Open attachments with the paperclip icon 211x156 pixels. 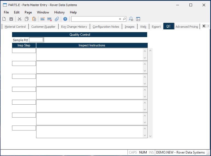click(57, 19)
